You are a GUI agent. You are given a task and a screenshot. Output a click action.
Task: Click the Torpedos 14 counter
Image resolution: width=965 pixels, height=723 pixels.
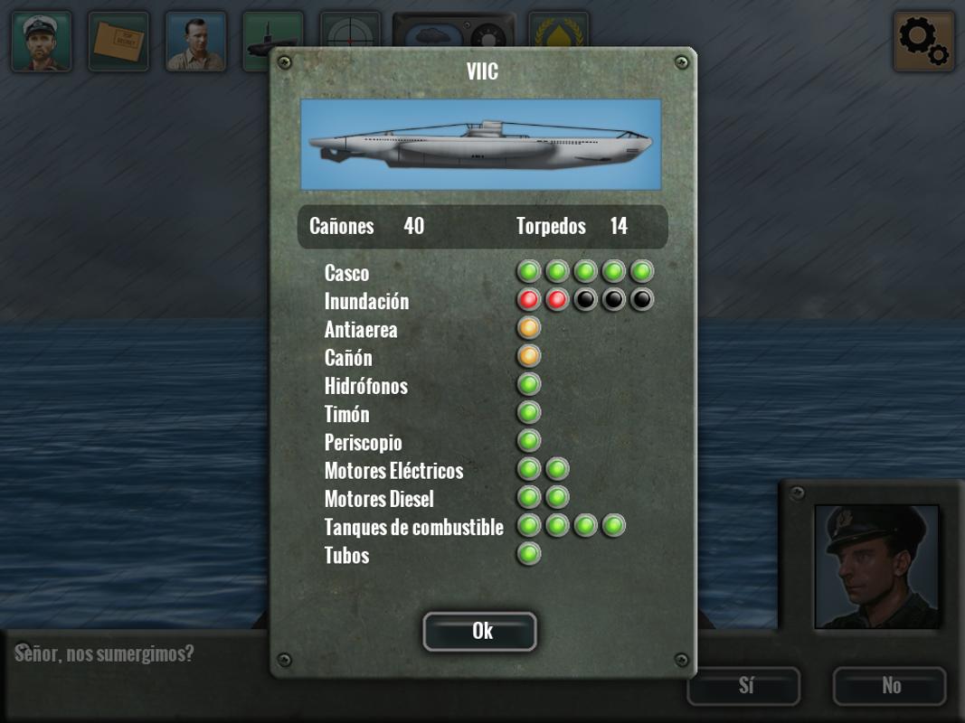572,226
